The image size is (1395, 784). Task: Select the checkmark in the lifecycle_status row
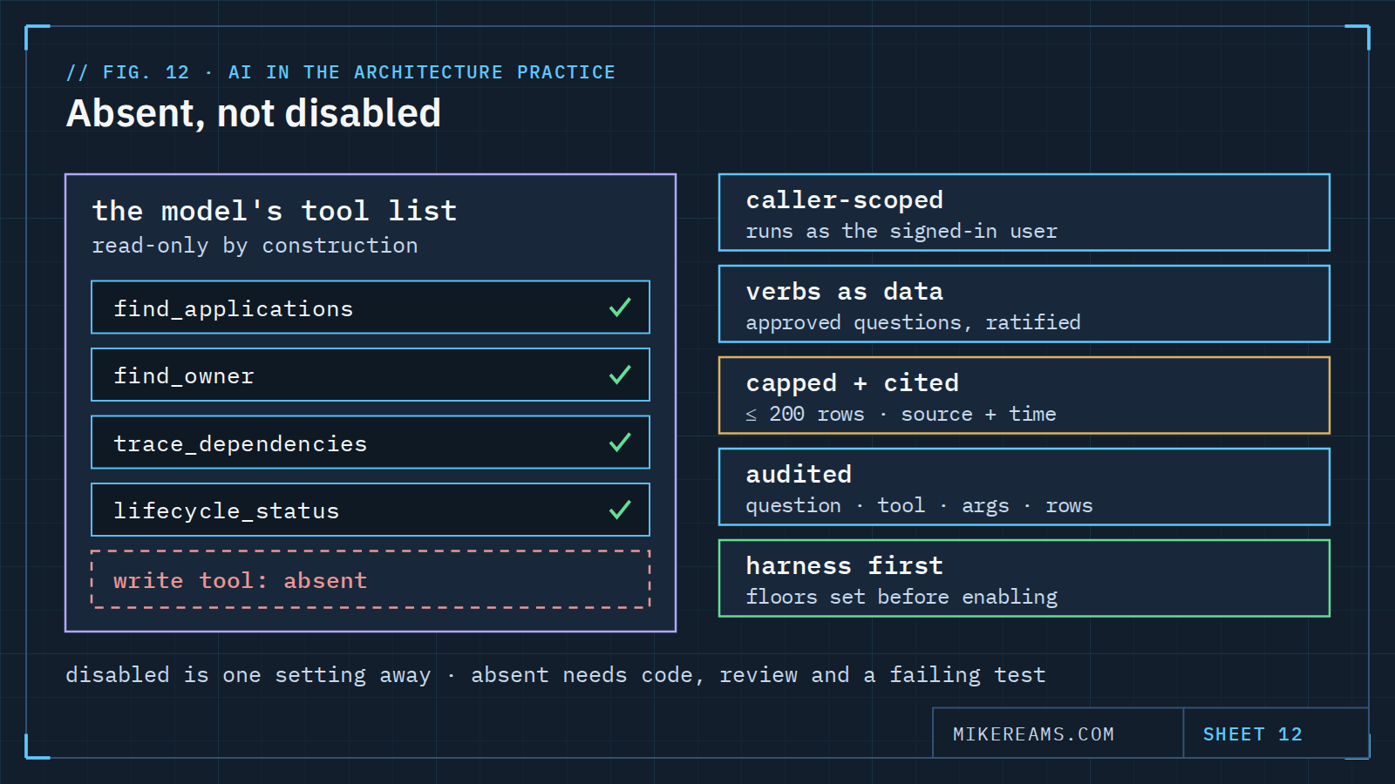click(620, 510)
